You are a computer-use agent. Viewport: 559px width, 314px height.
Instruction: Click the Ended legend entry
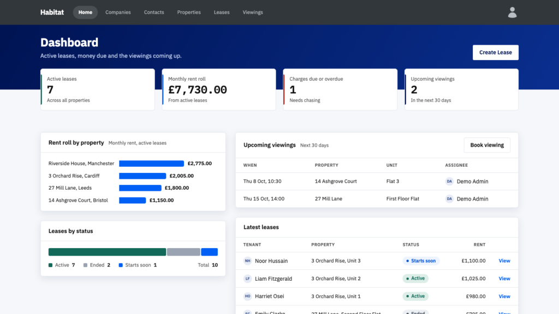(x=97, y=265)
